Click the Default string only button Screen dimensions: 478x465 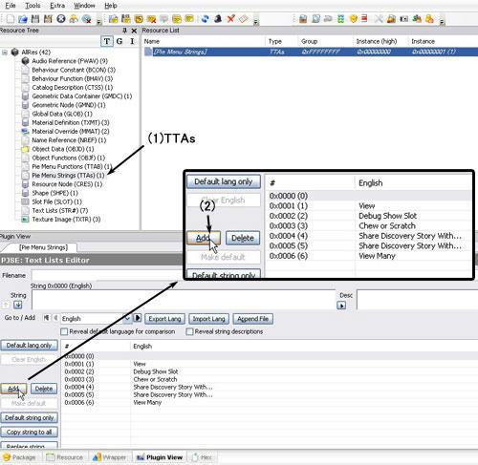point(29,417)
